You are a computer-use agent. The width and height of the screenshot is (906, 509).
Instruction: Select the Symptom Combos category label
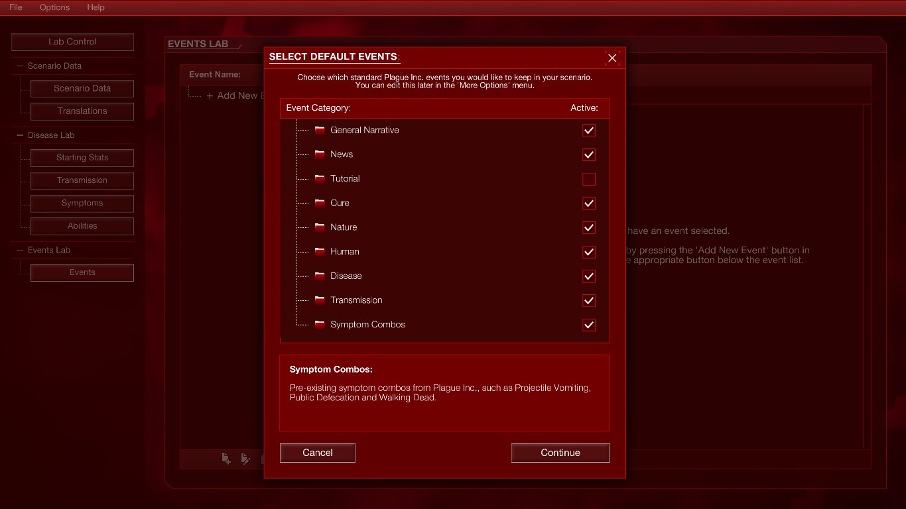(367, 325)
